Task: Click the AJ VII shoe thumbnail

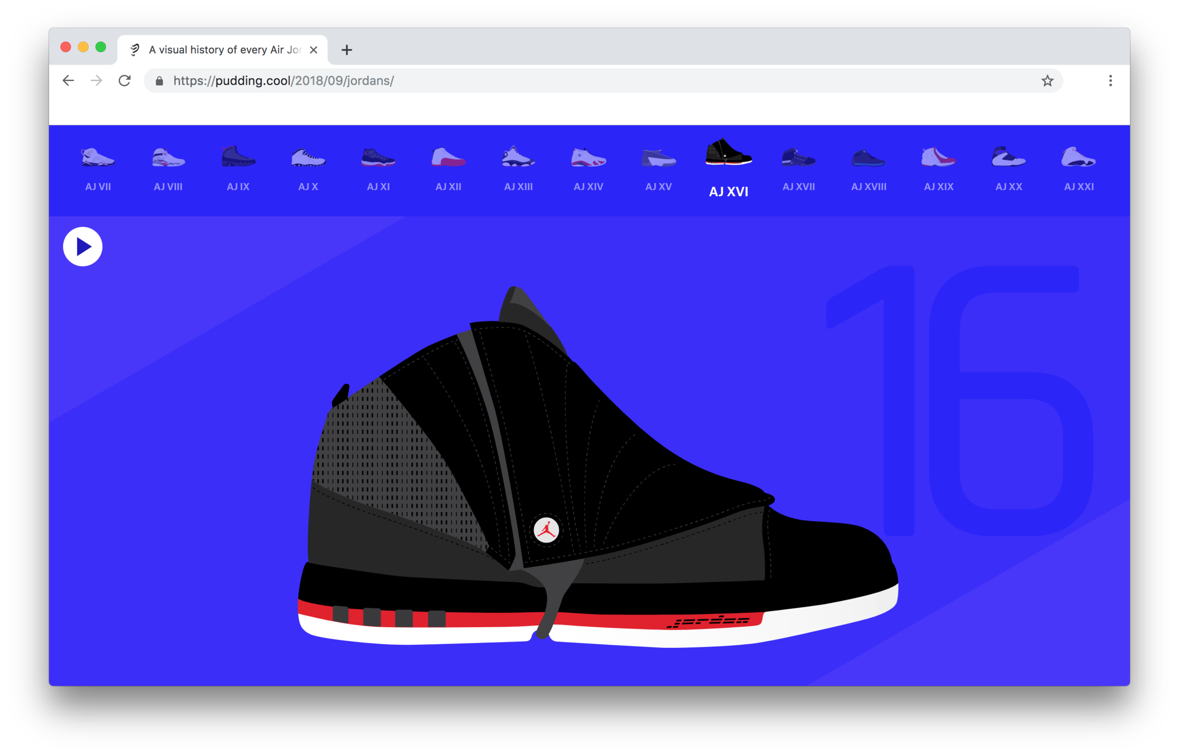Action: [98, 158]
